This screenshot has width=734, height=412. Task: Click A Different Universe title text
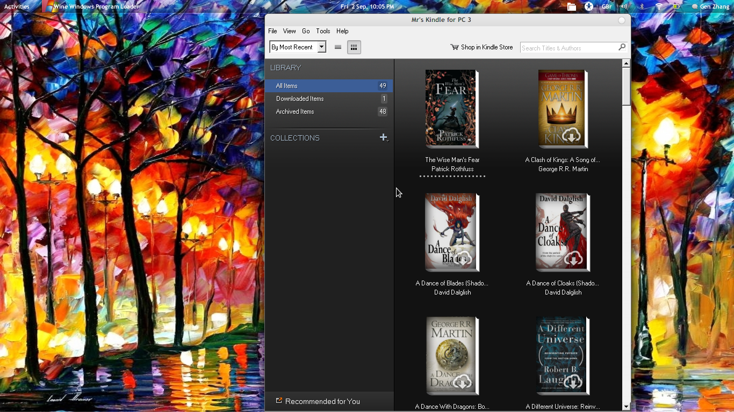pyautogui.click(x=563, y=407)
